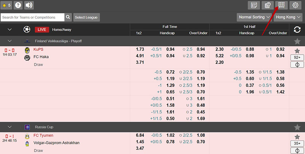Click the search magnifier button
Image resolution: width=305 pixels, height=154 pixels.
coord(68,17)
